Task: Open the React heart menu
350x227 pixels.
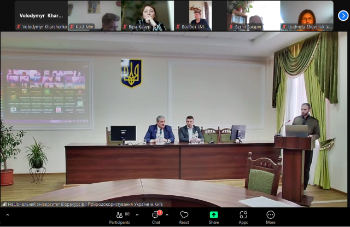Action: [184, 218]
